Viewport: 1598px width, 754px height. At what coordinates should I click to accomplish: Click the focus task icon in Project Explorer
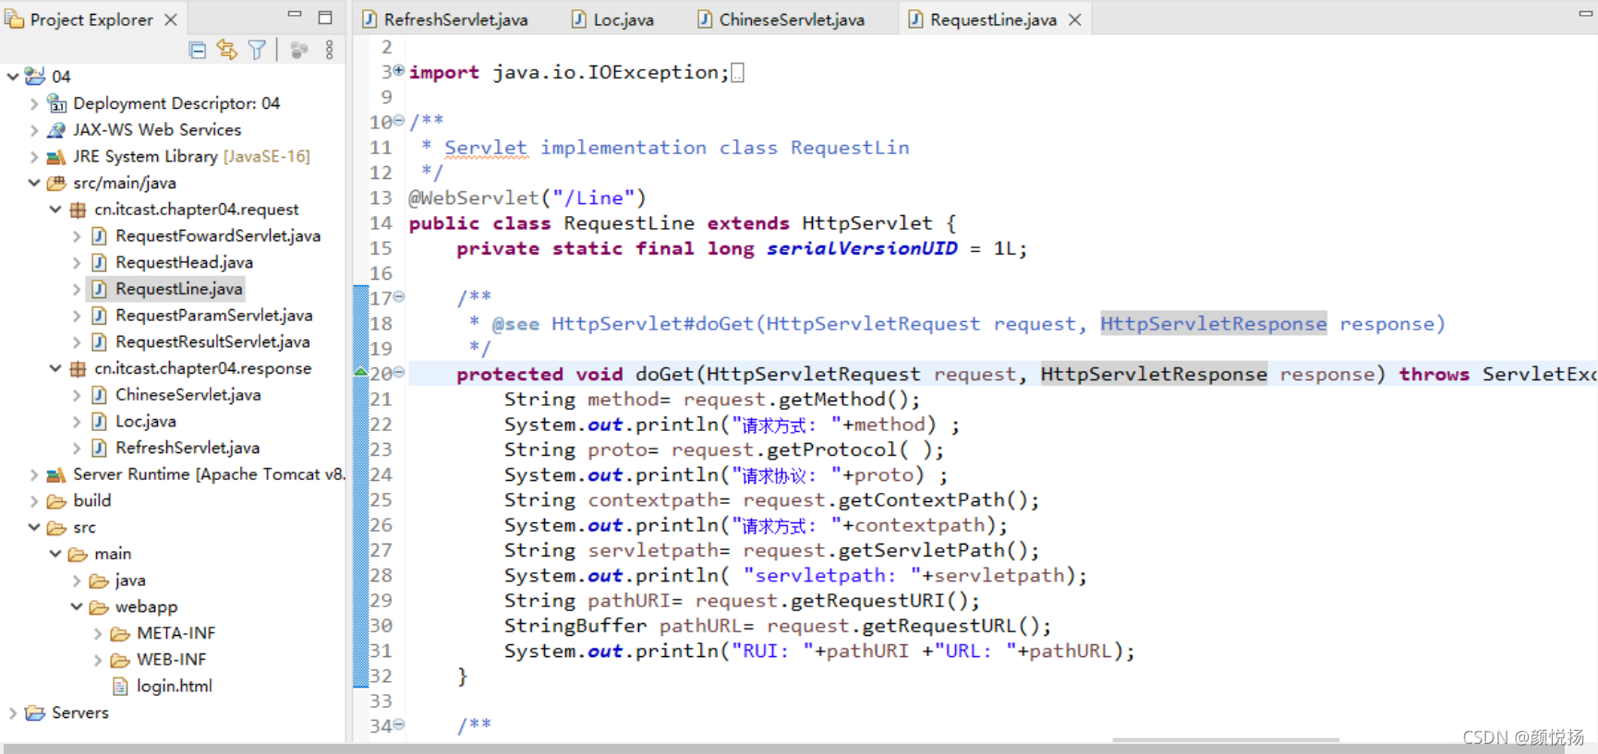(x=298, y=50)
